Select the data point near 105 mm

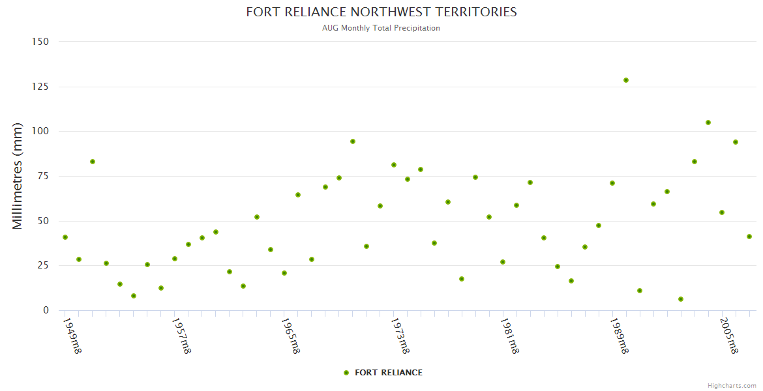[x=708, y=123]
